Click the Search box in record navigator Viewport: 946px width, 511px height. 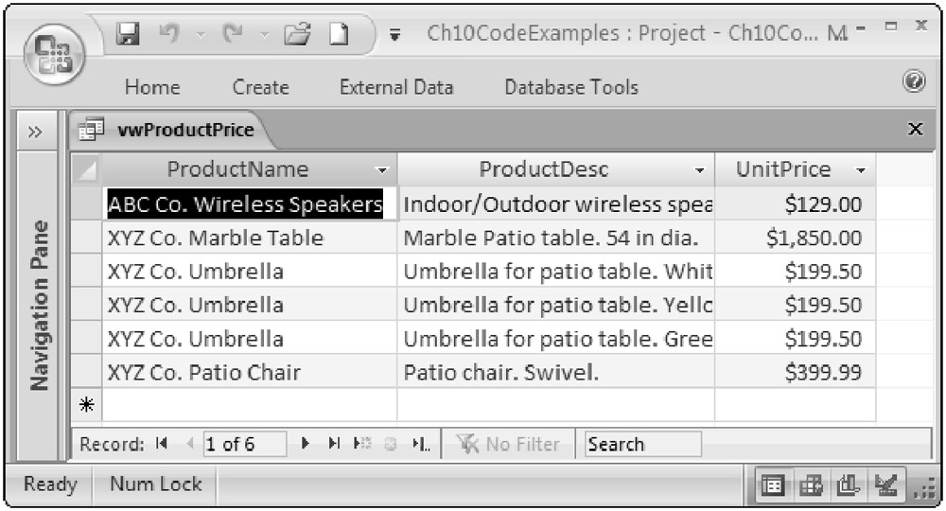pyautogui.click(x=643, y=444)
